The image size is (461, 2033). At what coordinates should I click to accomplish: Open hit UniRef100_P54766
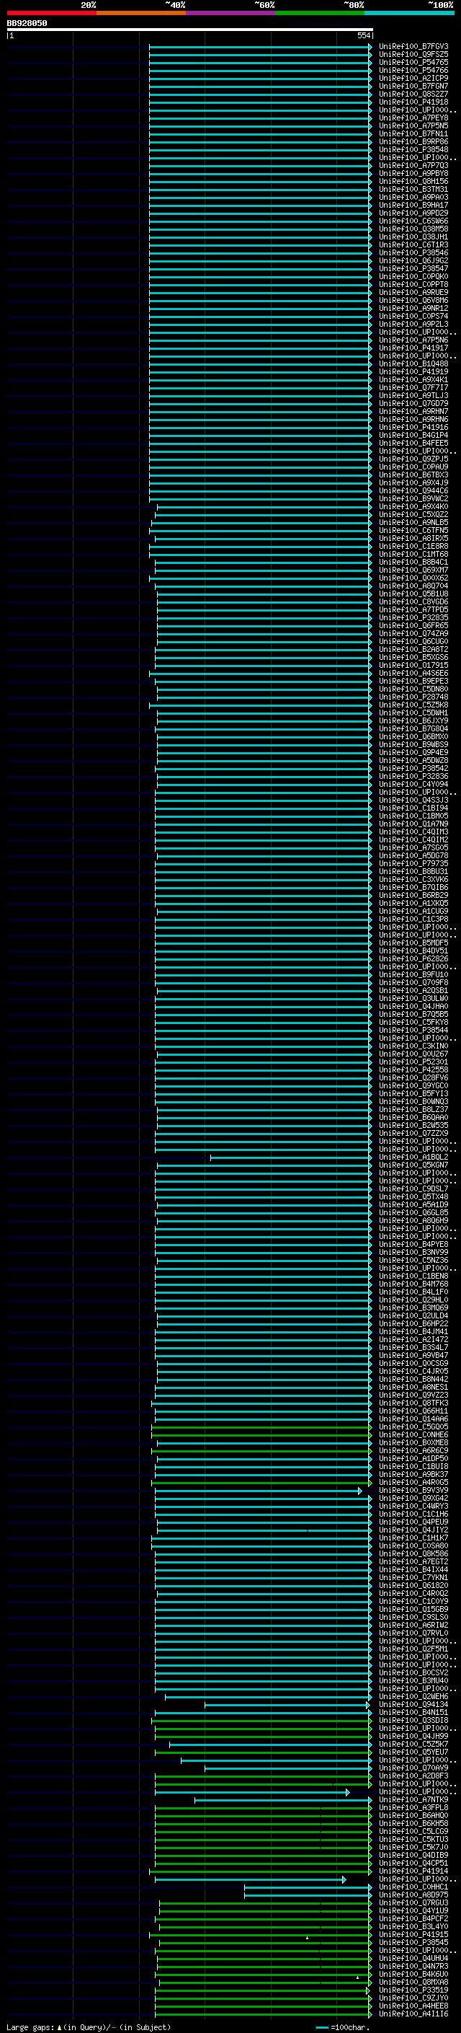coord(413,70)
